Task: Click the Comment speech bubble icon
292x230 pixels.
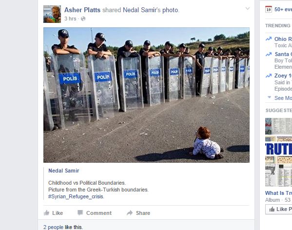Action: [80, 212]
